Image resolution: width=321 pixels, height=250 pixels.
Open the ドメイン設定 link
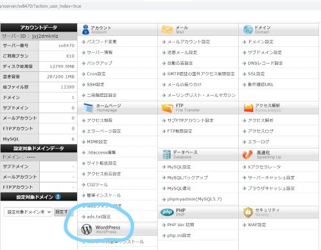[261, 42]
